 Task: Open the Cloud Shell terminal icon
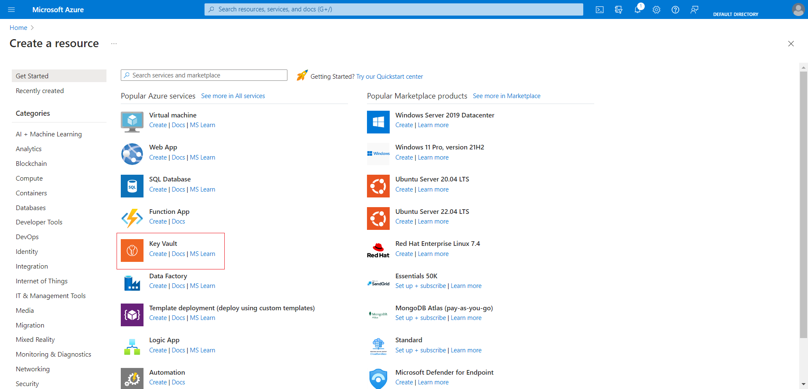600,10
